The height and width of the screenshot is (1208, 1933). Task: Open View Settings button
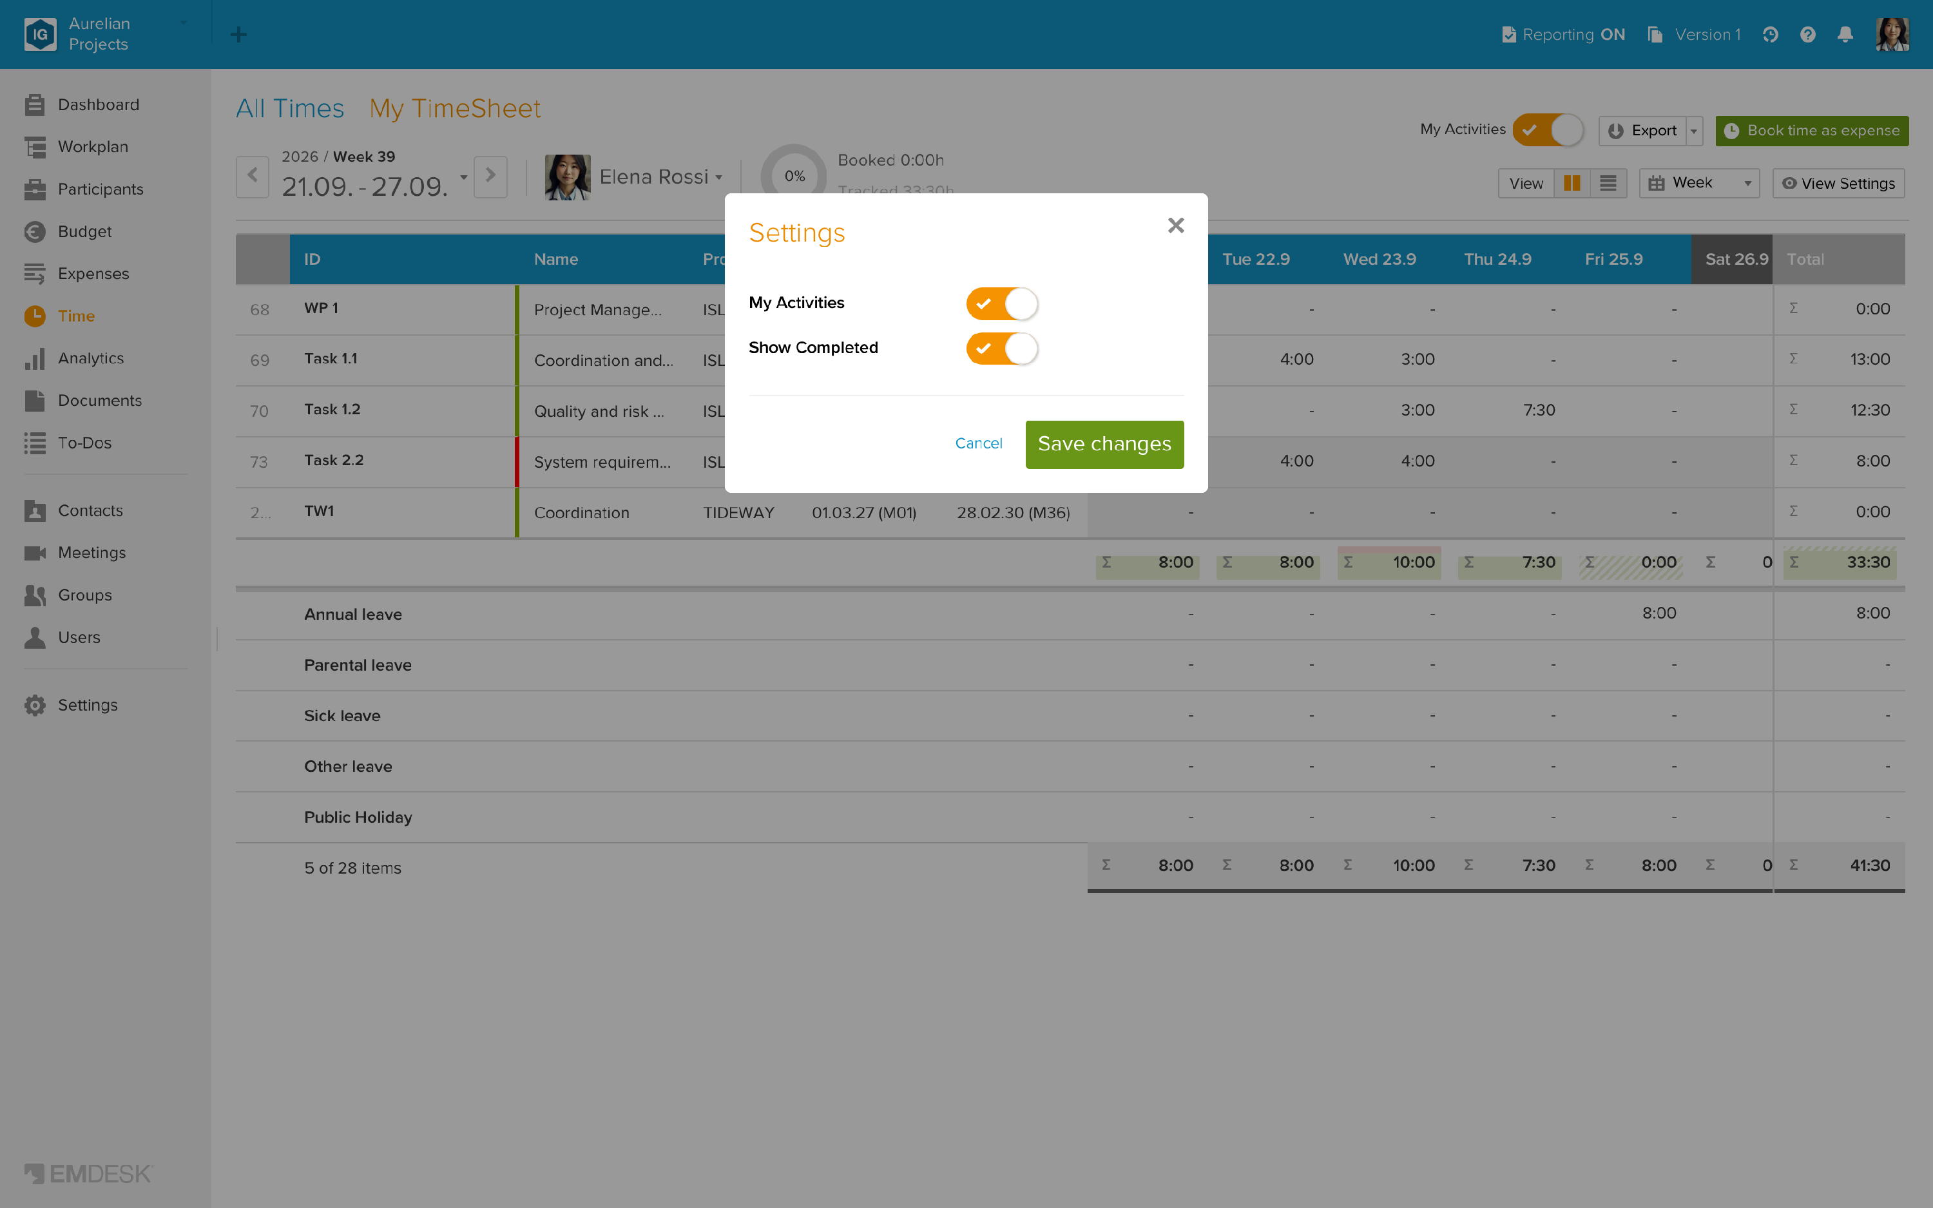tap(1838, 183)
